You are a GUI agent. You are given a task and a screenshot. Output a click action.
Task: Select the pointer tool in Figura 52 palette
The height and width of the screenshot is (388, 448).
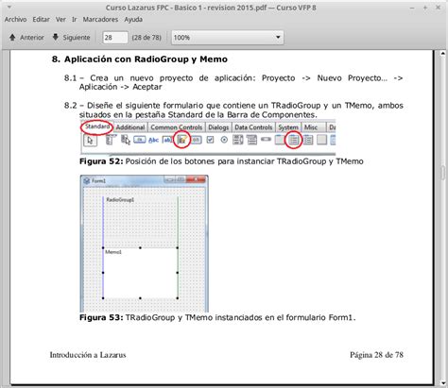coord(90,140)
